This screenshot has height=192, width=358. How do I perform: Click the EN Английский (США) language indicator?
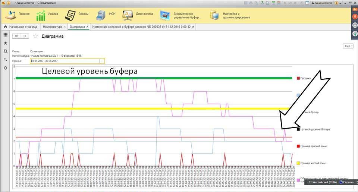coord(323,182)
